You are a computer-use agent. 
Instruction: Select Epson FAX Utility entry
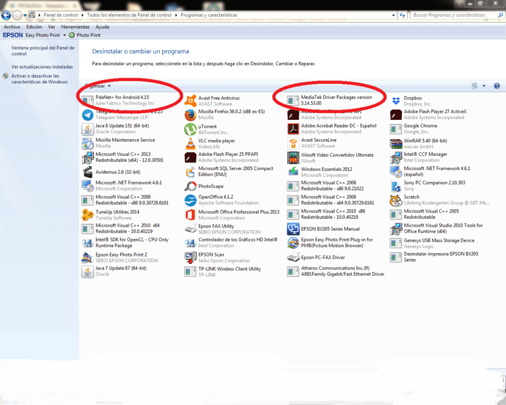point(223,229)
